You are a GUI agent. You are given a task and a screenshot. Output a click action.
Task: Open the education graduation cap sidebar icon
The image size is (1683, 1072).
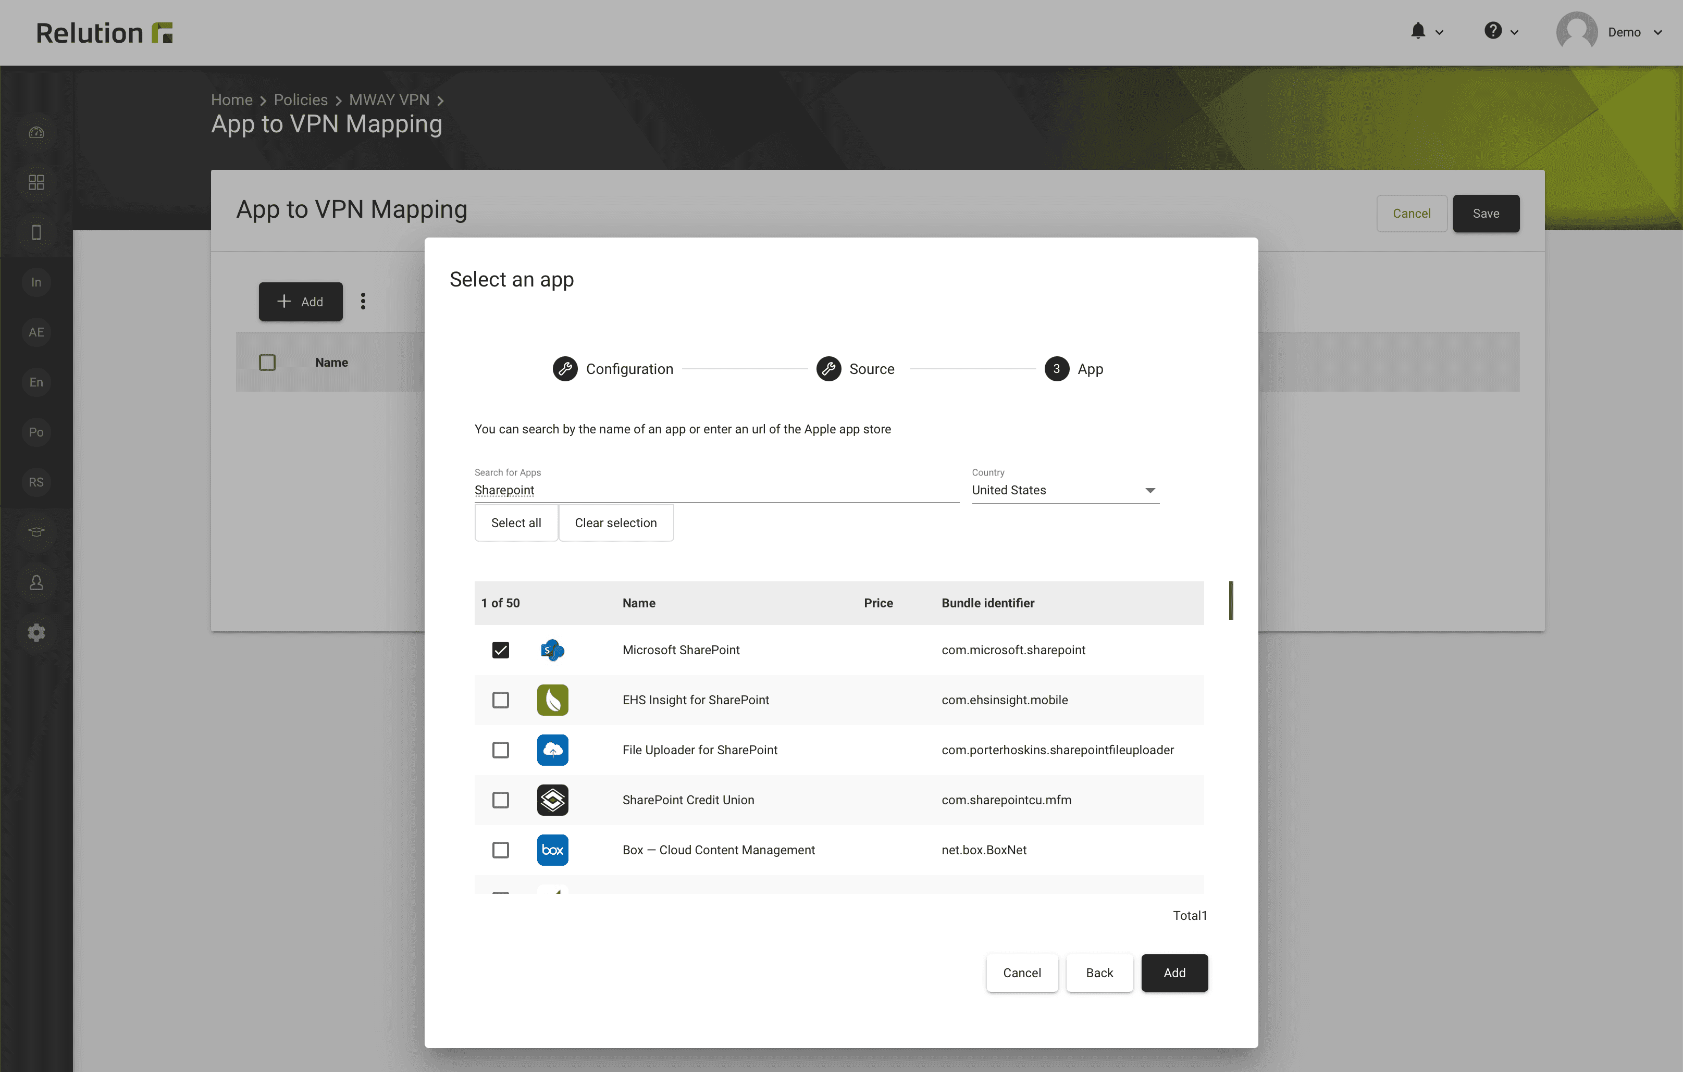(36, 532)
